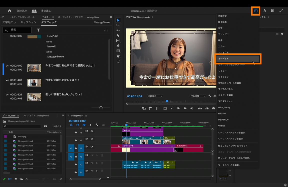Select the Hand tool
The width and height of the screenshot is (288, 187).
(118, 56)
